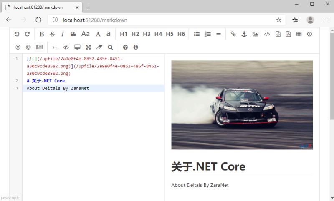
Task: Click the drifting car preview image
Action: (242, 105)
